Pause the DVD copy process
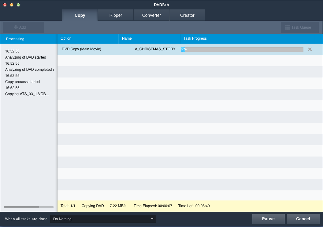Screen dimensions: 323x227 click(268, 219)
